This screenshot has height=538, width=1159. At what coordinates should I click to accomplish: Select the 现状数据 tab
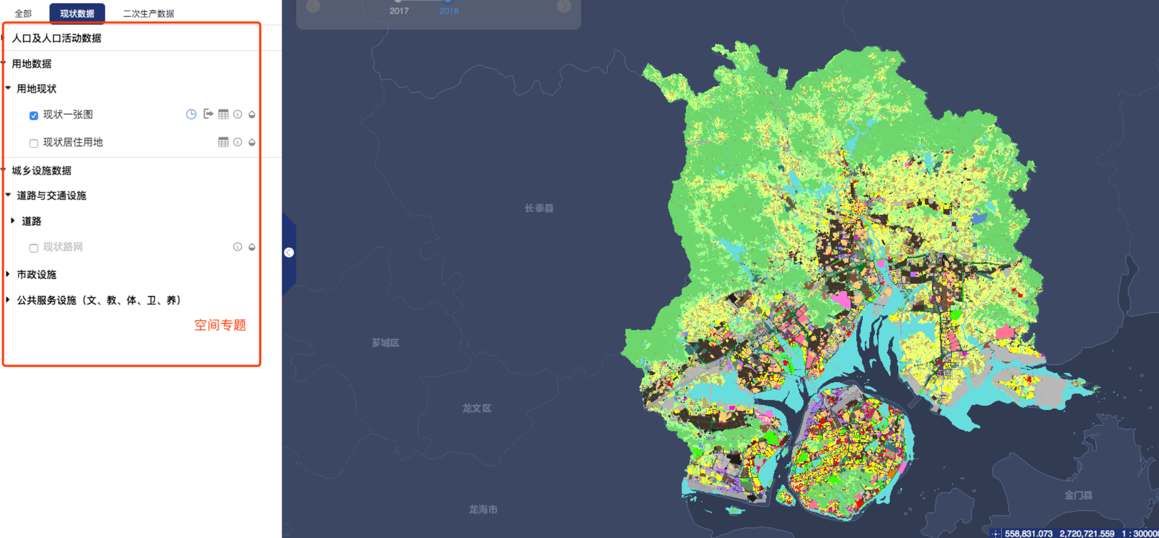[x=77, y=13]
